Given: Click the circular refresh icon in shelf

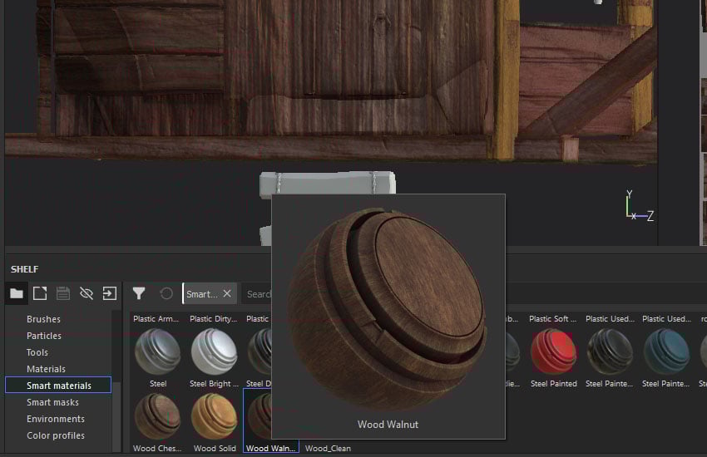Looking at the screenshot, I should pos(166,293).
